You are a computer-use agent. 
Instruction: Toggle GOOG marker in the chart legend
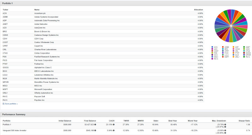tap(244, 53)
